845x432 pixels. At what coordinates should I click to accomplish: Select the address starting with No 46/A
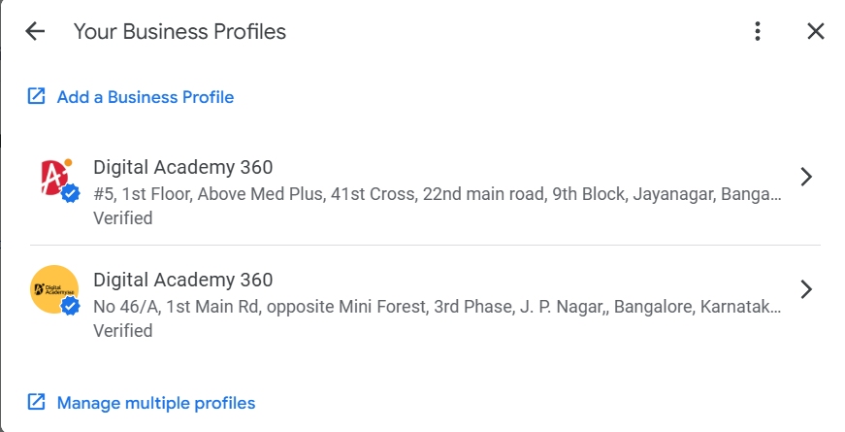click(437, 307)
